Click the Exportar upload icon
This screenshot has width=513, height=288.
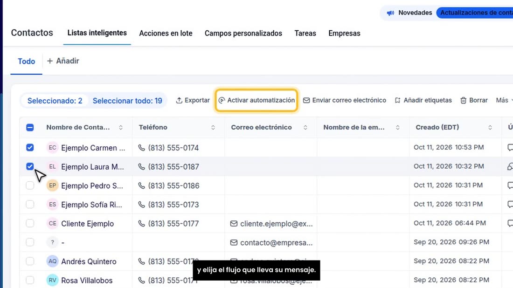click(x=179, y=100)
